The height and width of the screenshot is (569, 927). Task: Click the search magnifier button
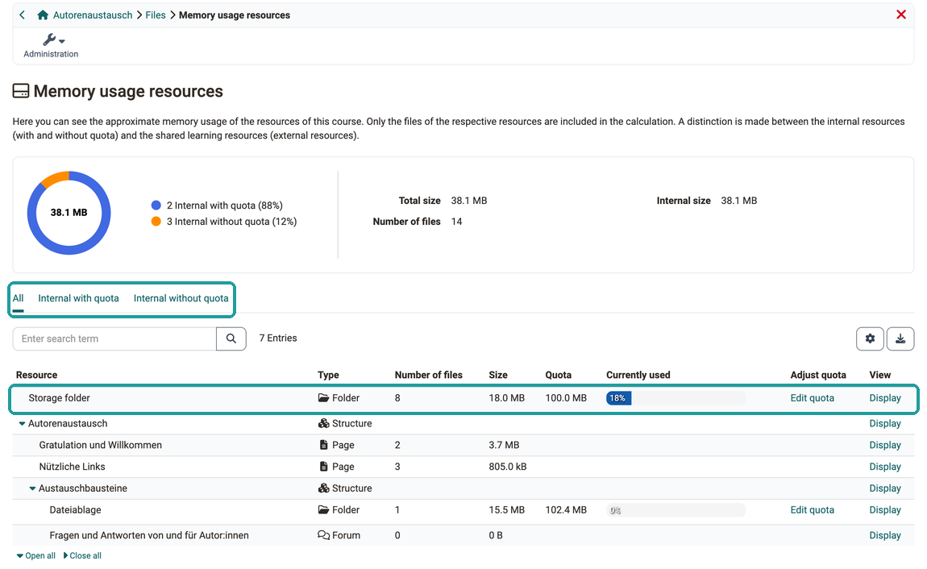pyautogui.click(x=231, y=338)
